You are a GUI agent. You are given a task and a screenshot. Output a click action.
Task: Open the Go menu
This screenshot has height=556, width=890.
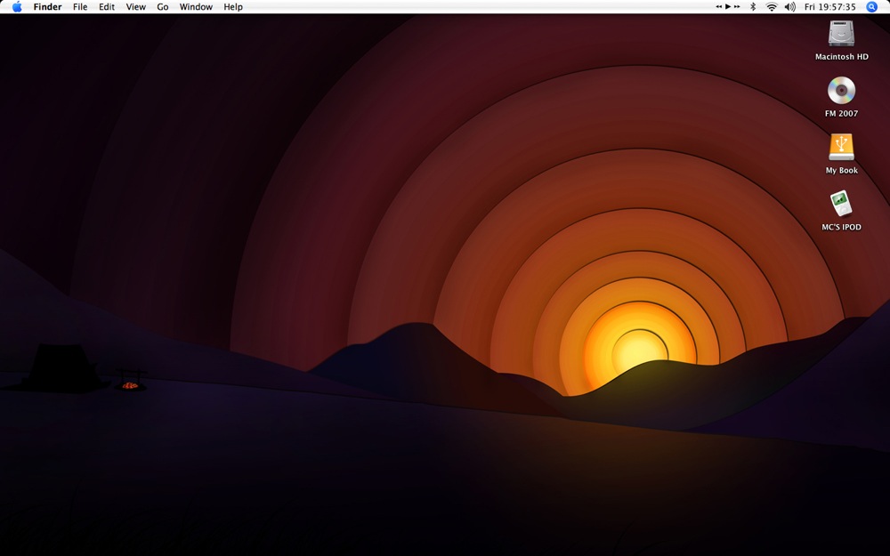click(x=163, y=7)
